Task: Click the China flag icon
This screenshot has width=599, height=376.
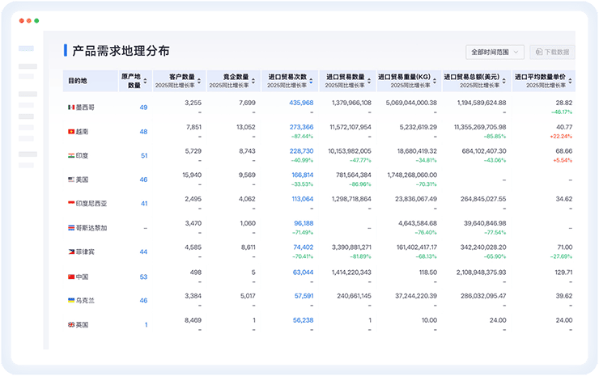Action: pyautogui.click(x=71, y=277)
